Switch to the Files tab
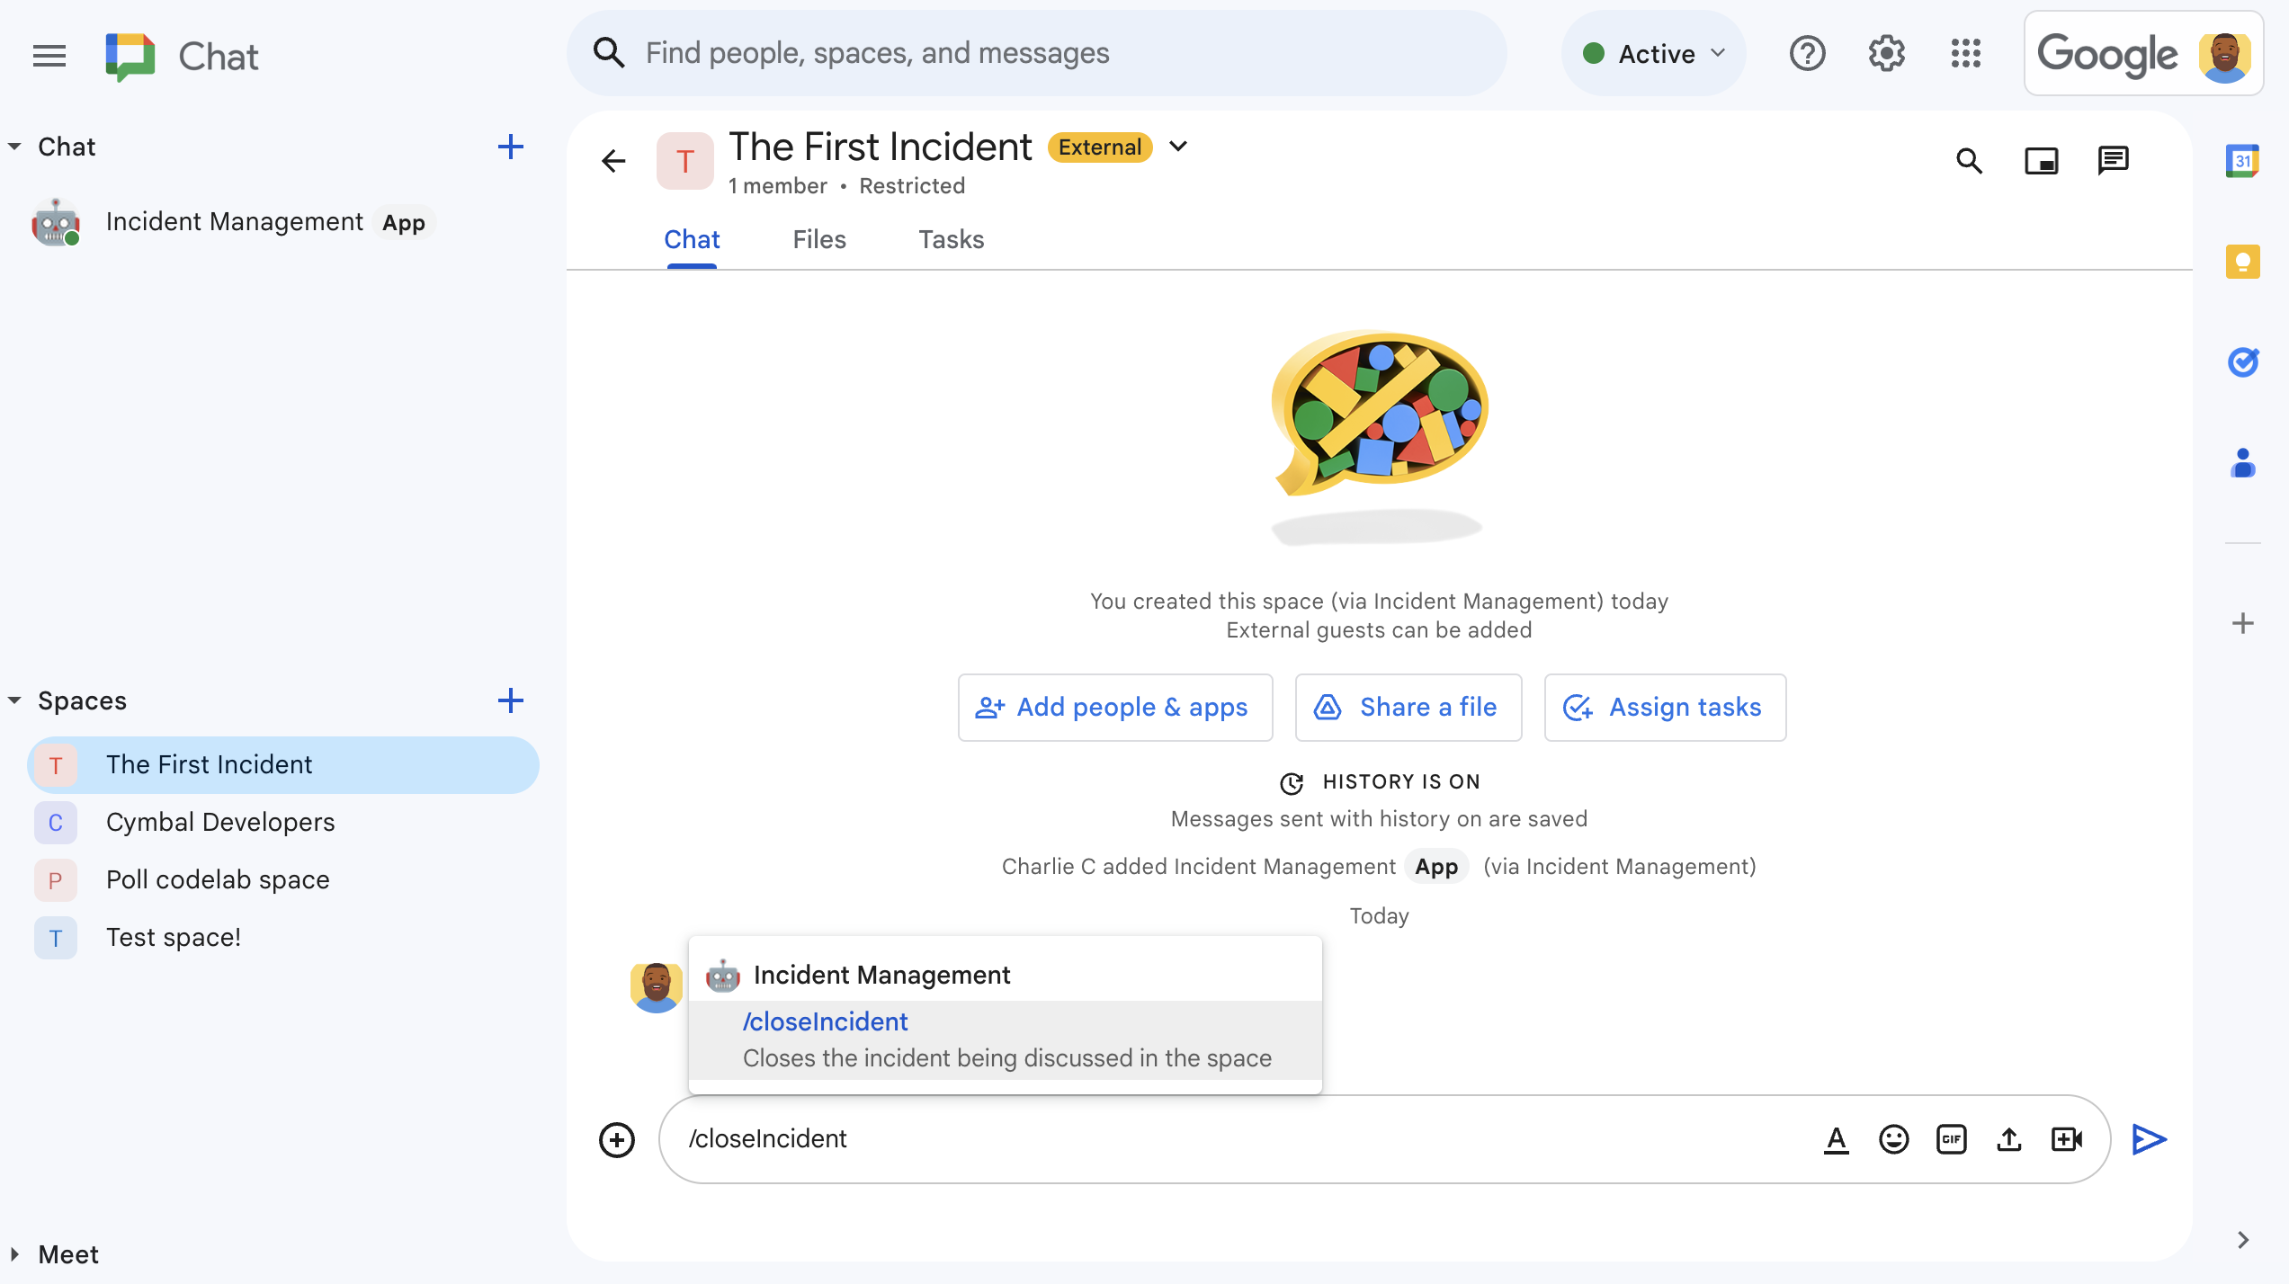 pos(819,239)
